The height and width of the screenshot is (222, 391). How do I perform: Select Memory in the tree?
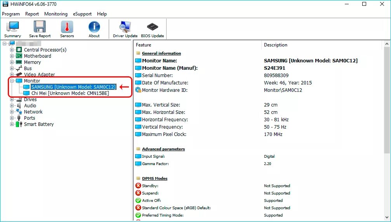coord(32,62)
